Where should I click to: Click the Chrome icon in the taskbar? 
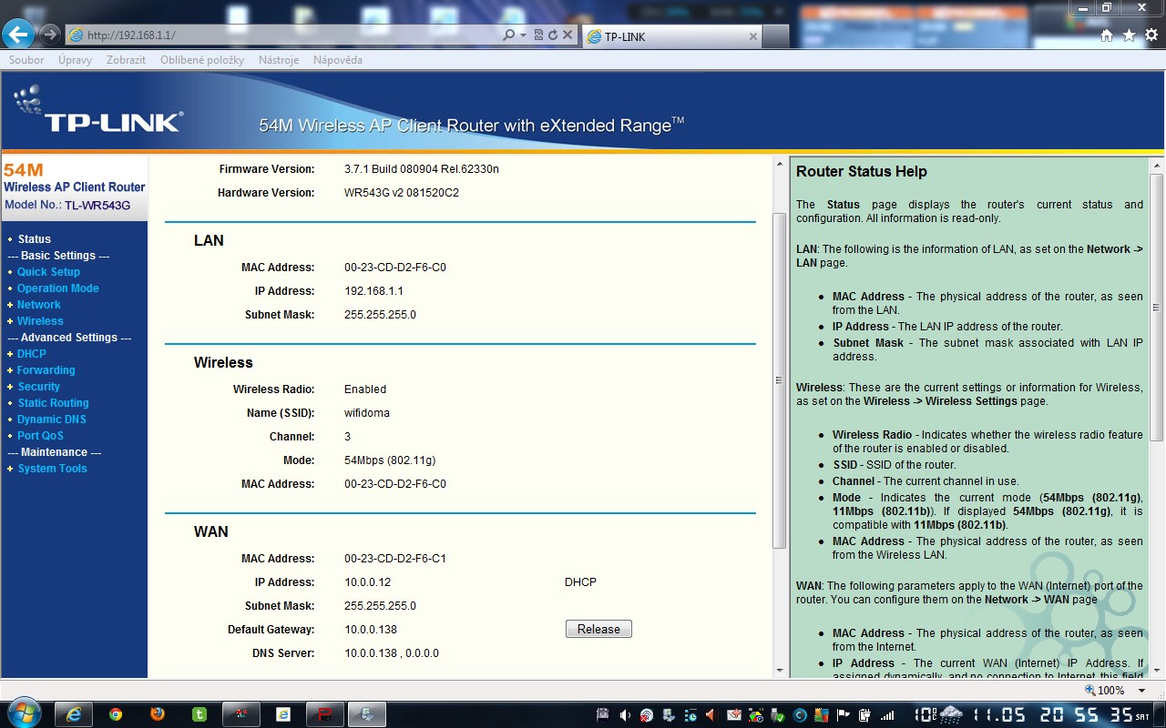116,714
